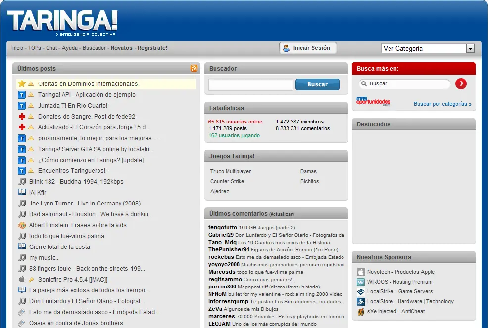This screenshot has height=328, width=488.
Task: Click the red arrow search button in Busca más en
Action: coord(461,83)
